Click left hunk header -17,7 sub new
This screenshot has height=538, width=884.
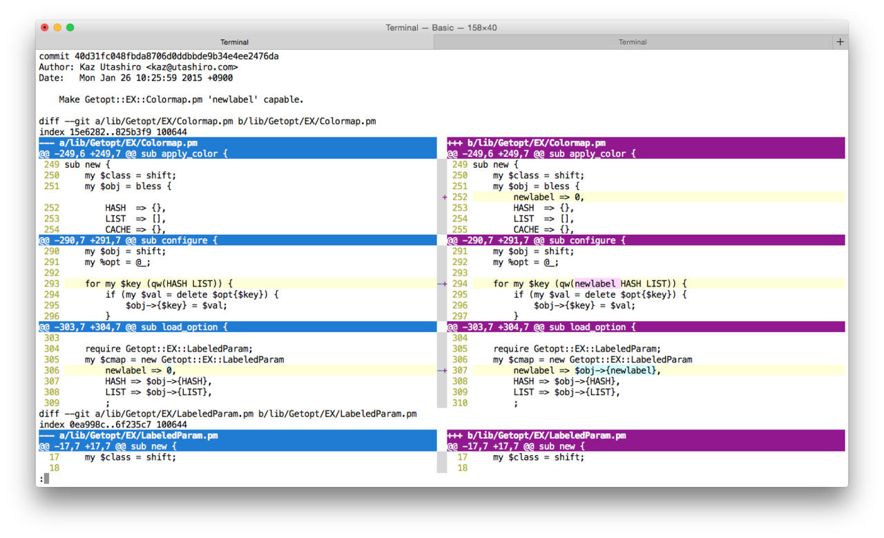[x=238, y=446]
